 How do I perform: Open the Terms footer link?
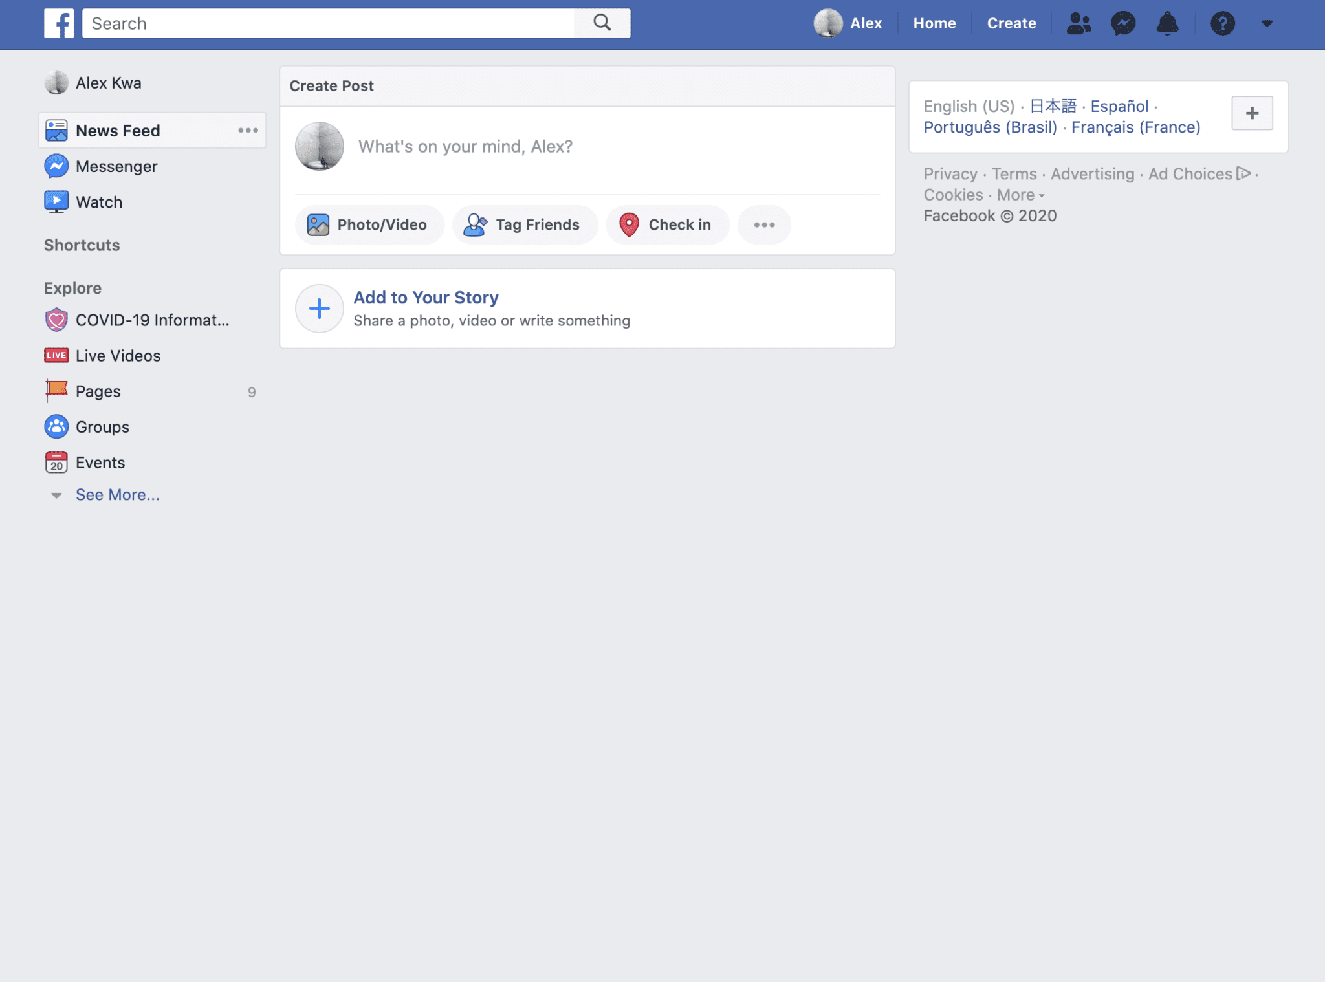pos(1014,173)
